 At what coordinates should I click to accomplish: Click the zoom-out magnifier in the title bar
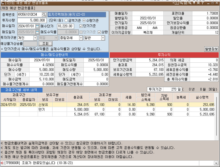click(181, 3)
